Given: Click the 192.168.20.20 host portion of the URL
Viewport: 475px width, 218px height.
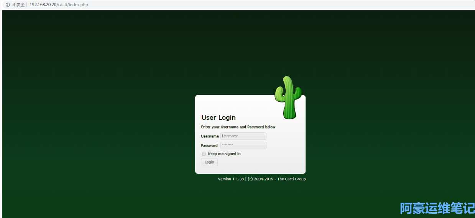Looking at the screenshot, I should click(43, 5).
